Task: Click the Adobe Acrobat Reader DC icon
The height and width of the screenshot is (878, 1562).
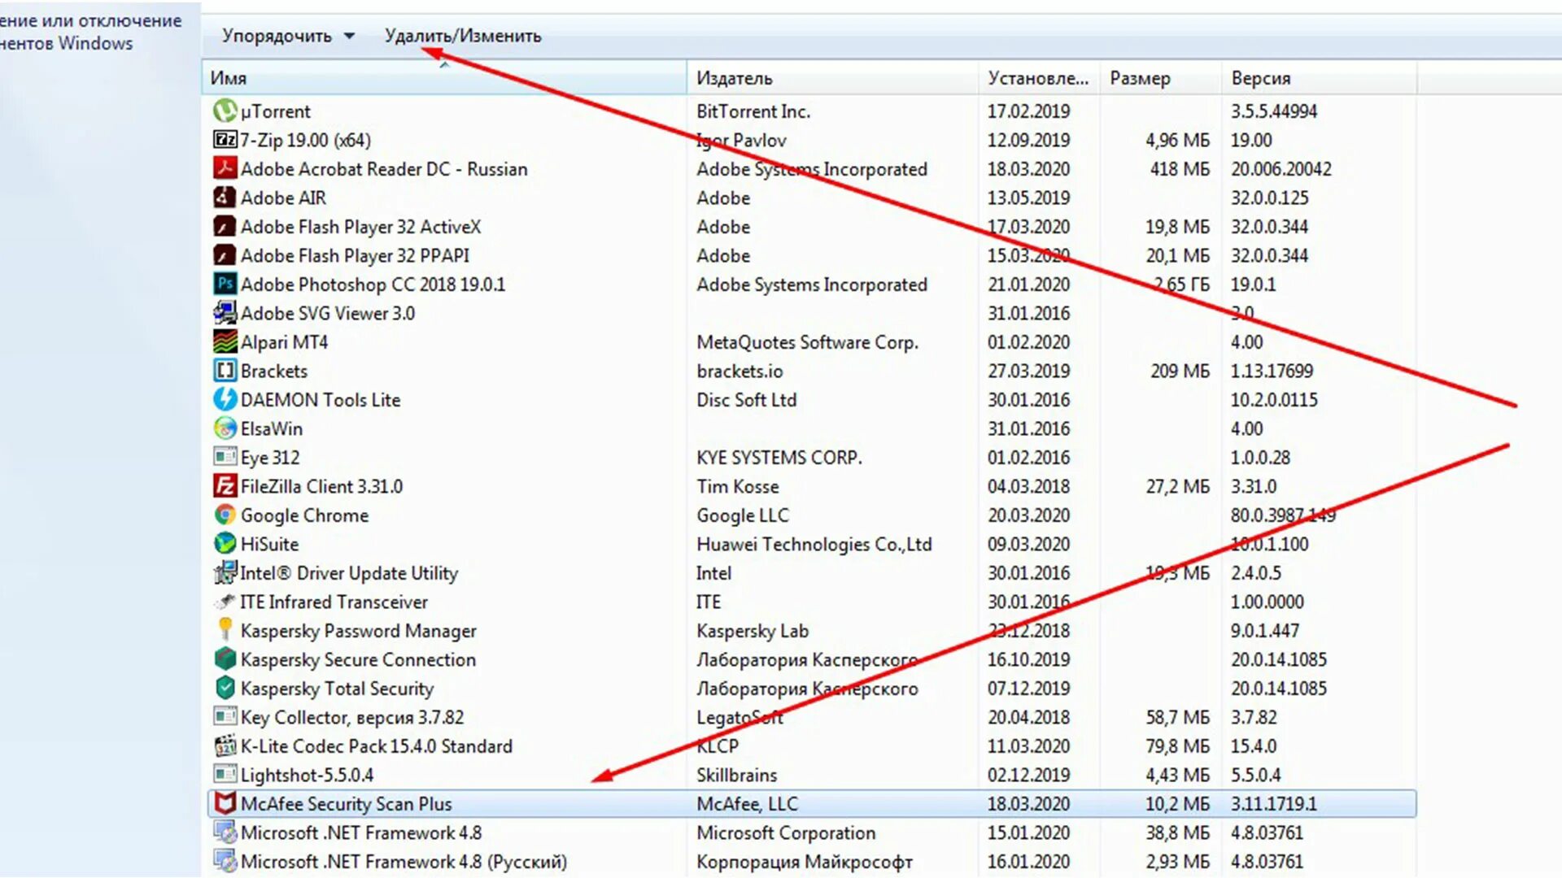Action: pos(225,168)
